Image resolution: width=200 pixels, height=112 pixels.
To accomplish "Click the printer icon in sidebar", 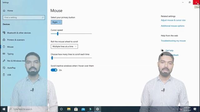I will tap(4, 40).
